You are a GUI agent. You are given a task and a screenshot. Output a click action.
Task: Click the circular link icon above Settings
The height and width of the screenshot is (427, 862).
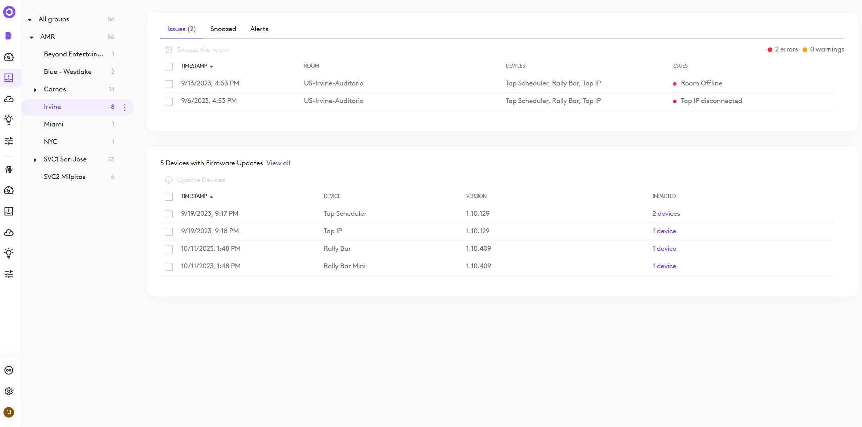[x=9, y=370]
